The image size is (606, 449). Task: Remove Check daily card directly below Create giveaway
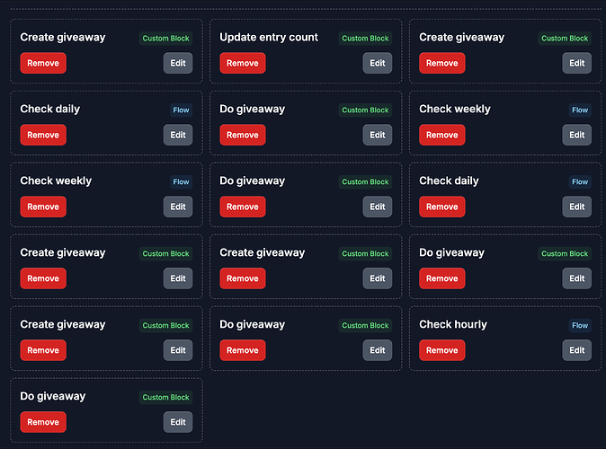[43, 135]
